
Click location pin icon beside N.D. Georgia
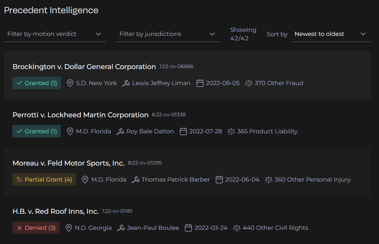coord(69,228)
